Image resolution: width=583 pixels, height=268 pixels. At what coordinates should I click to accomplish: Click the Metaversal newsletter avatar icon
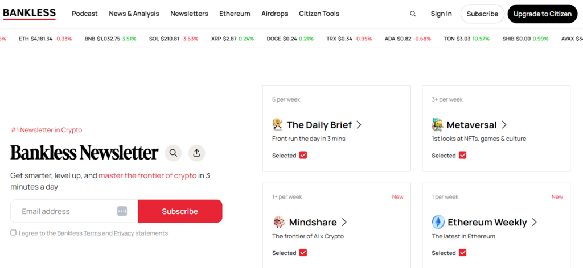[437, 124]
